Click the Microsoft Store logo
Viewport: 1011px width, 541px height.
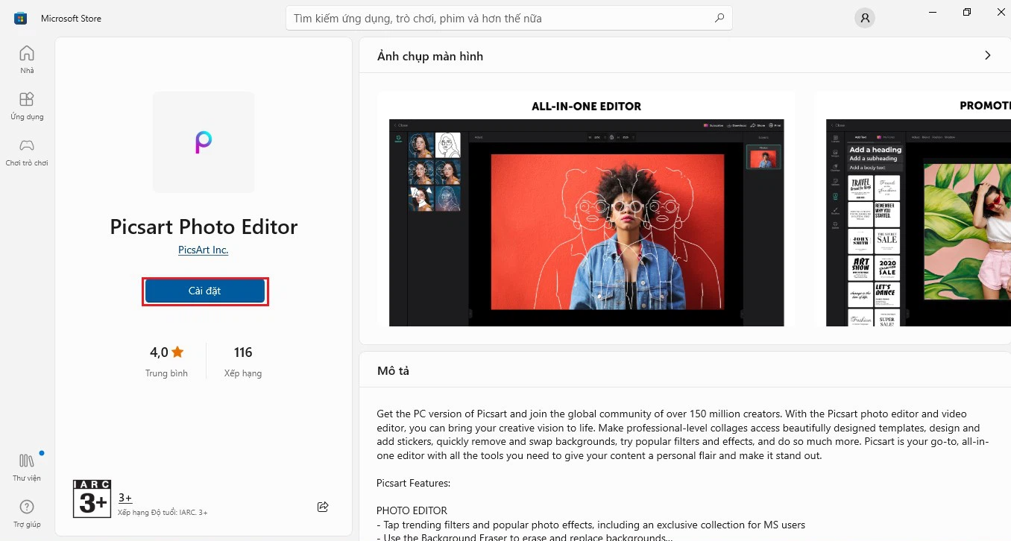click(19, 17)
